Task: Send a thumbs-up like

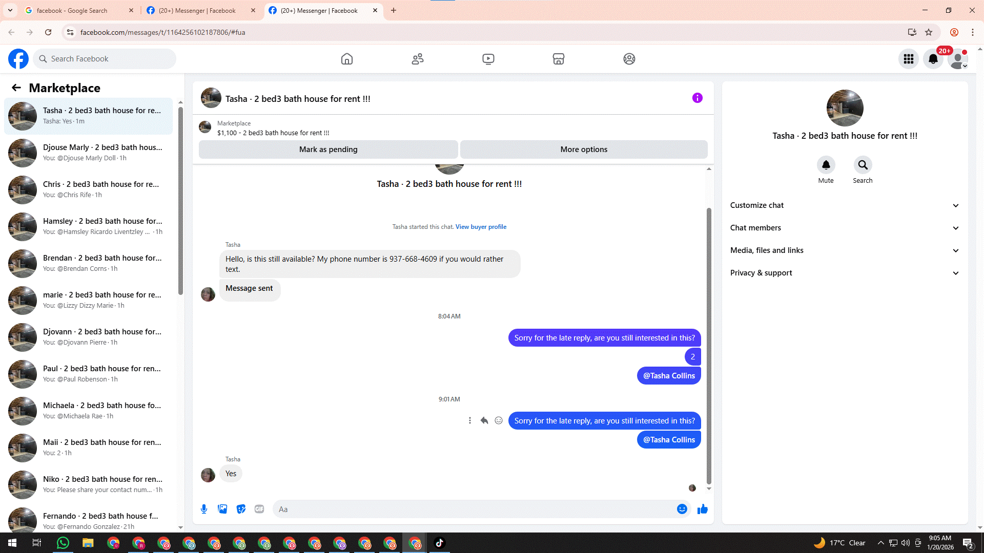Action: [x=703, y=509]
